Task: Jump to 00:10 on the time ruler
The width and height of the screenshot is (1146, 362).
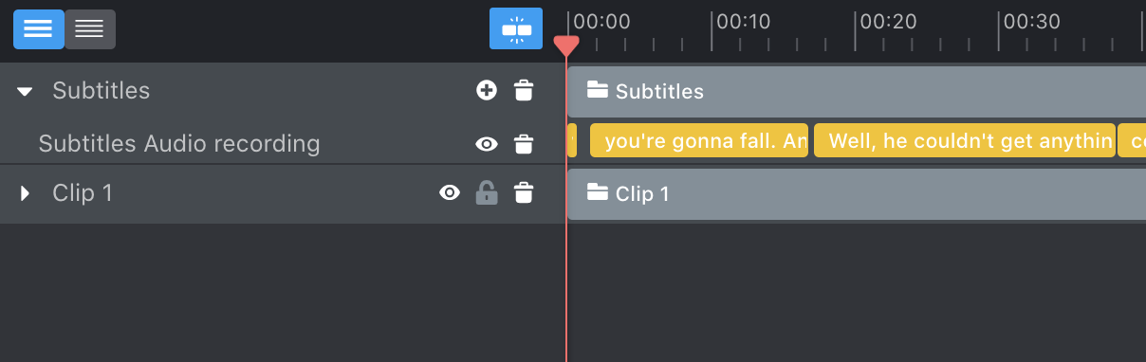Action: click(744, 21)
